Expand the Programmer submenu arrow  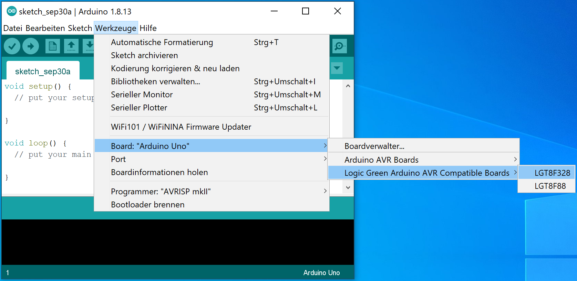tap(325, 191)
